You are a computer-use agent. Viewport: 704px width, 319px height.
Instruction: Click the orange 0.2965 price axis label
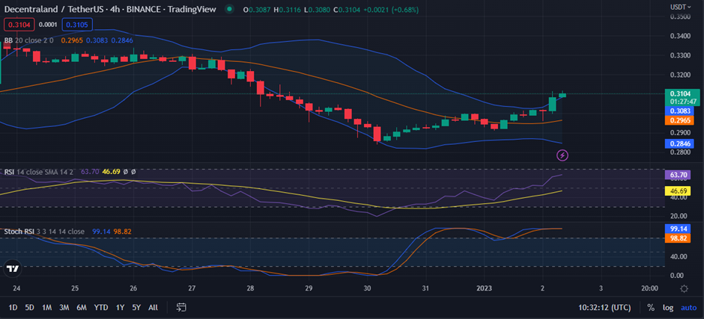679,120
